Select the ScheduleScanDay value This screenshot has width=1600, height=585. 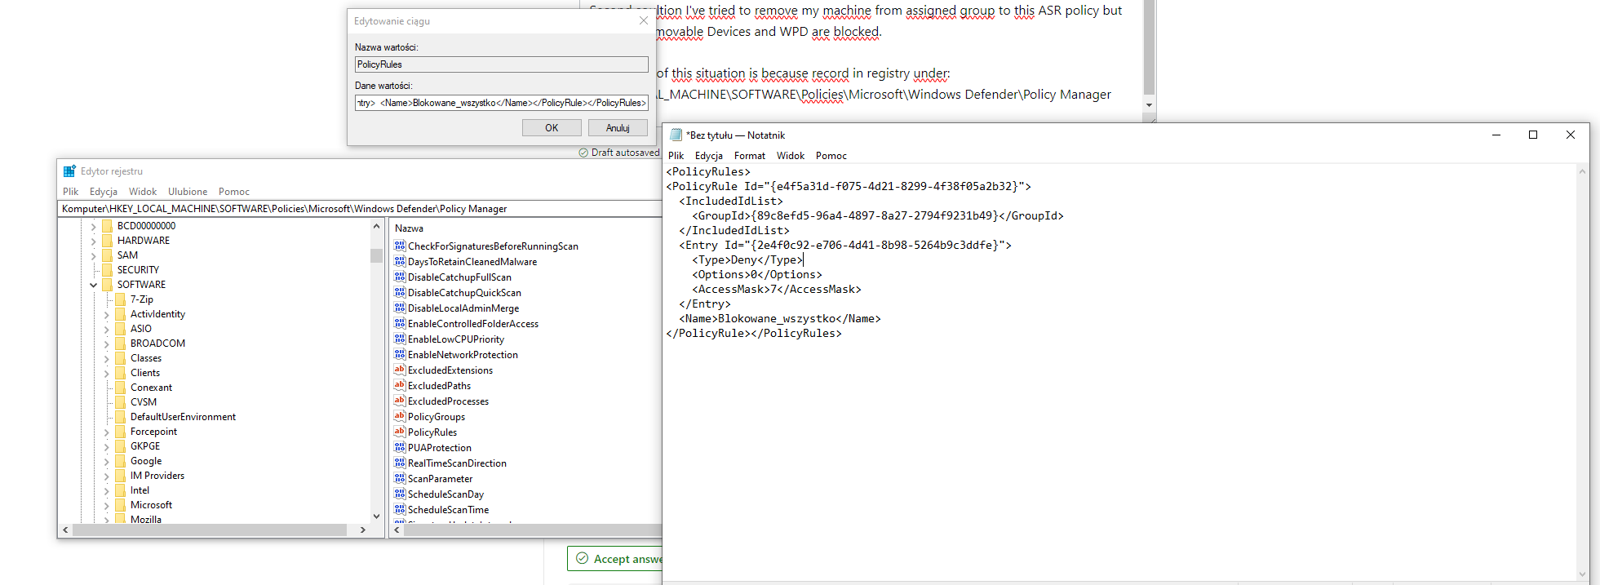pyautogui.click(x=445, y=494)
